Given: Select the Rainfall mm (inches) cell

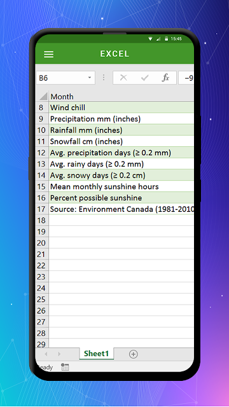Looking at the screenshot, I should click(121, 130).
